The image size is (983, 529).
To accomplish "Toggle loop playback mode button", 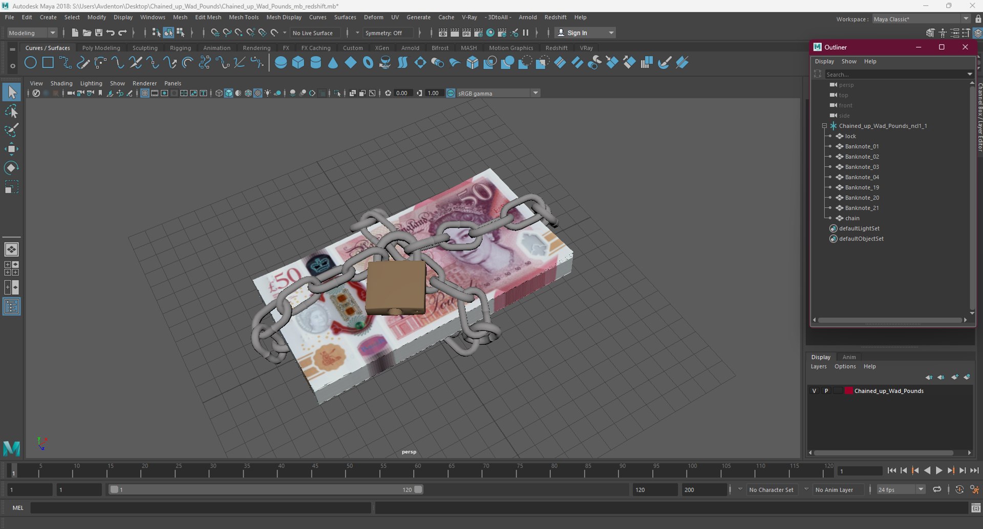I will click(937, 490).
